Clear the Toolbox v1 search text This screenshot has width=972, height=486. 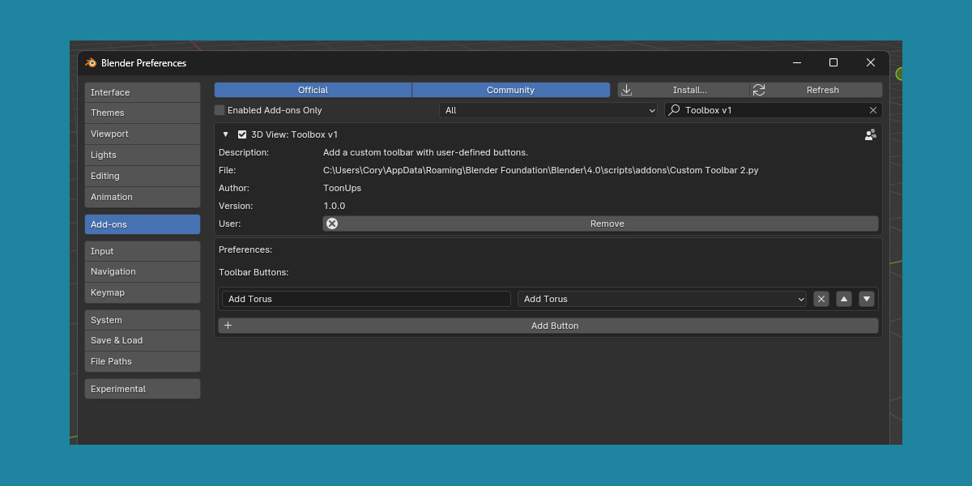pos(873,110)
